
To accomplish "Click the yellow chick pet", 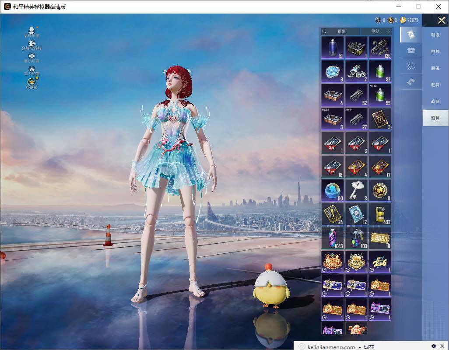I will pyautogui.click(x=270, y=286).
